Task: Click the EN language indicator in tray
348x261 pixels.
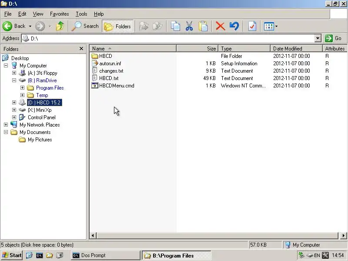Action: (x=317, y=255)
